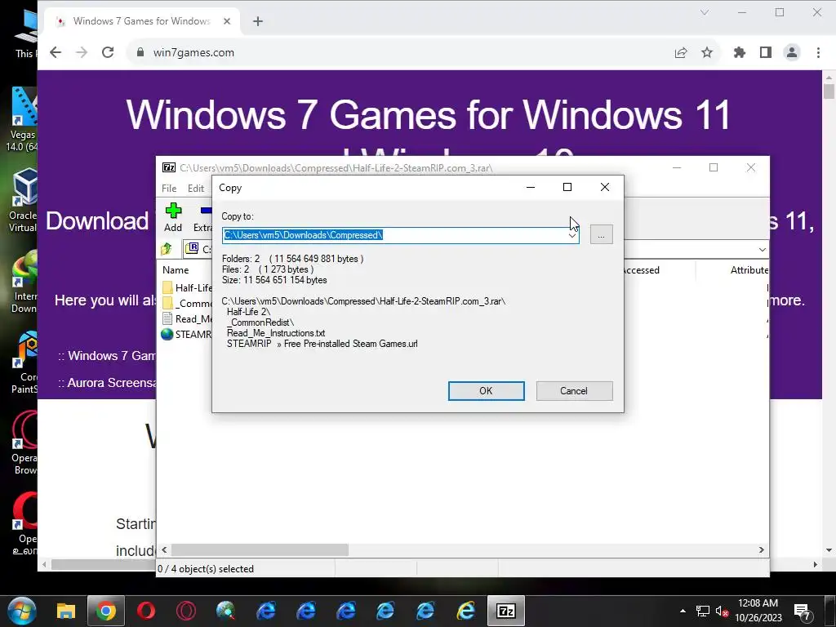Open Chrome profile avatar icon

792,52
